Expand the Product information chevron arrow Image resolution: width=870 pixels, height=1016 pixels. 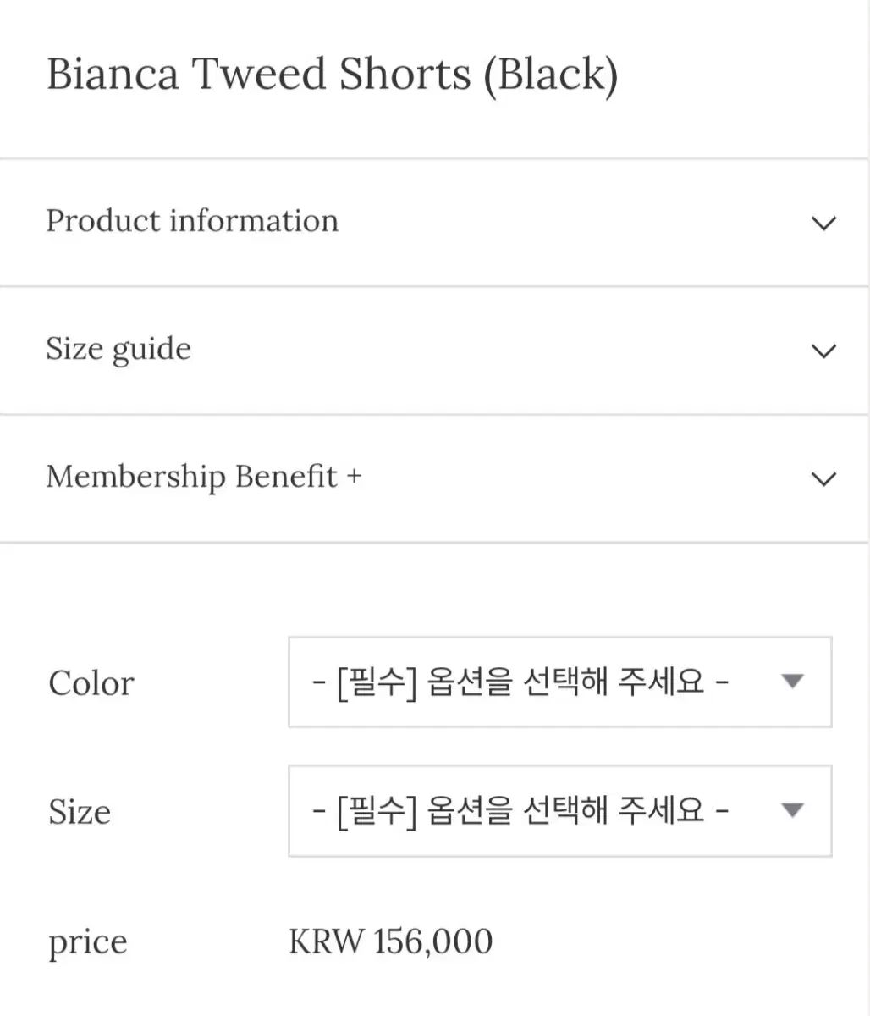(823, 223)
